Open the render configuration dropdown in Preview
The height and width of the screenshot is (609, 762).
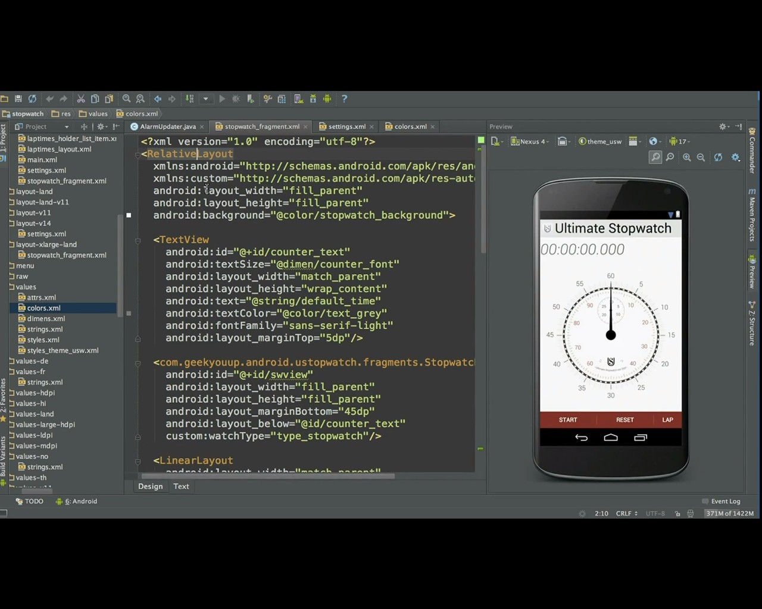coord(634,142)
